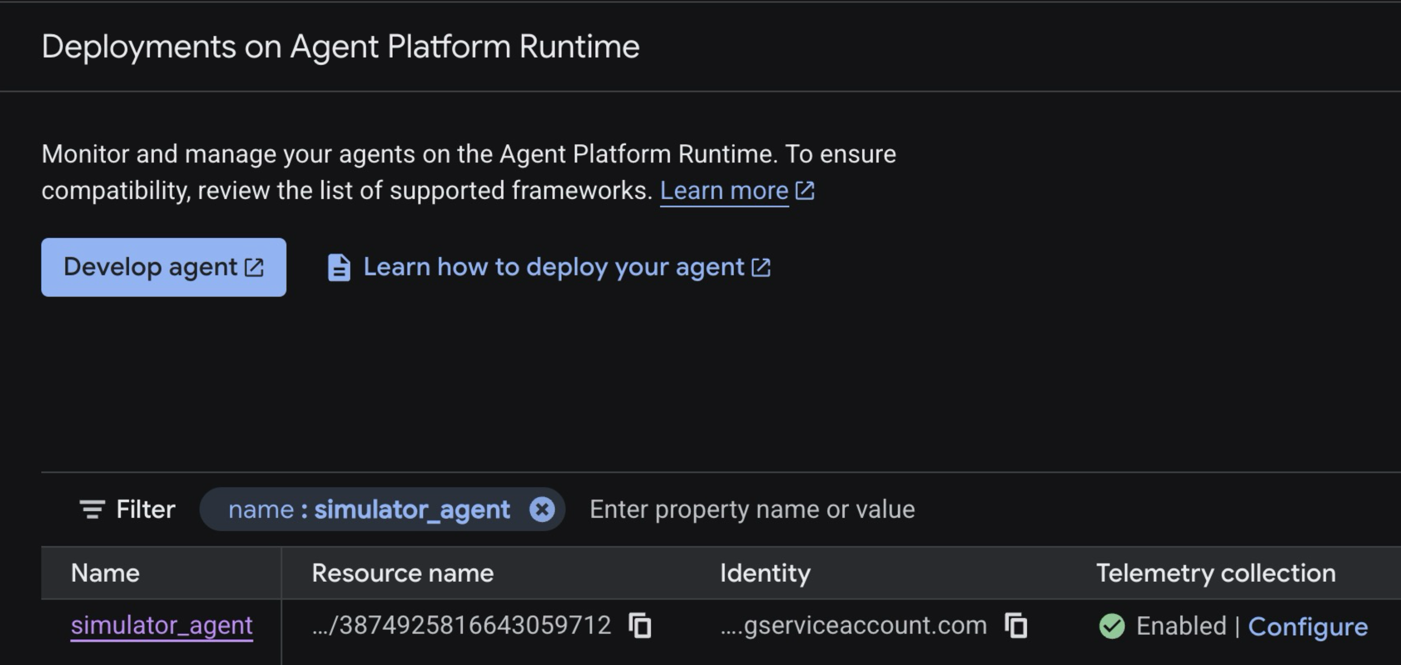Focus the Enter property name or value field
1401x665 pixels.
(x=752, y=510)
